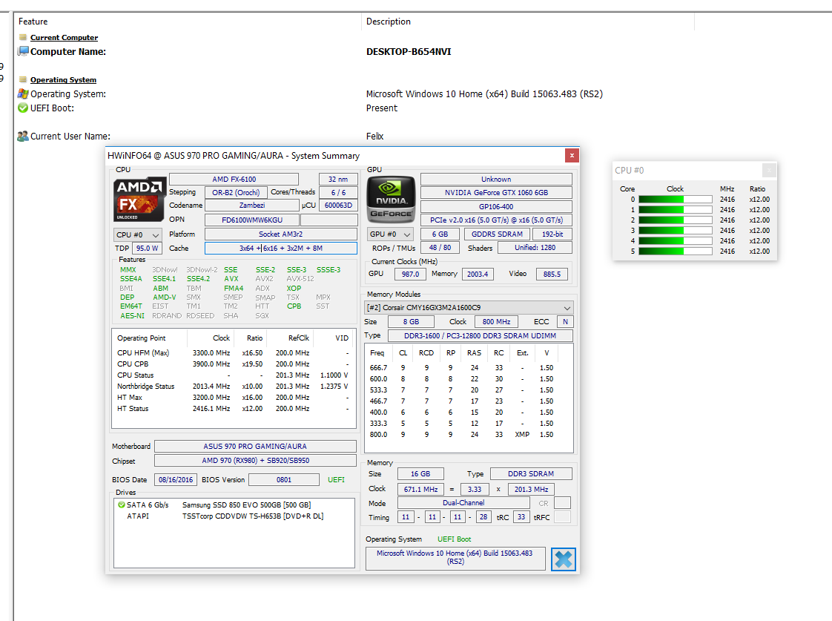Viewport: 832px width, 621px height.
Task: Close the CPU #0 clock panel
Action: point(769,171)
